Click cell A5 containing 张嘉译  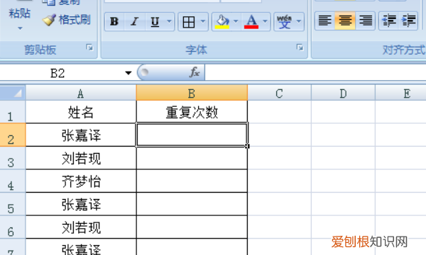click(81, 204)
